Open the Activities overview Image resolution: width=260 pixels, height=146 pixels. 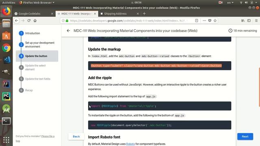coord(9,2)
